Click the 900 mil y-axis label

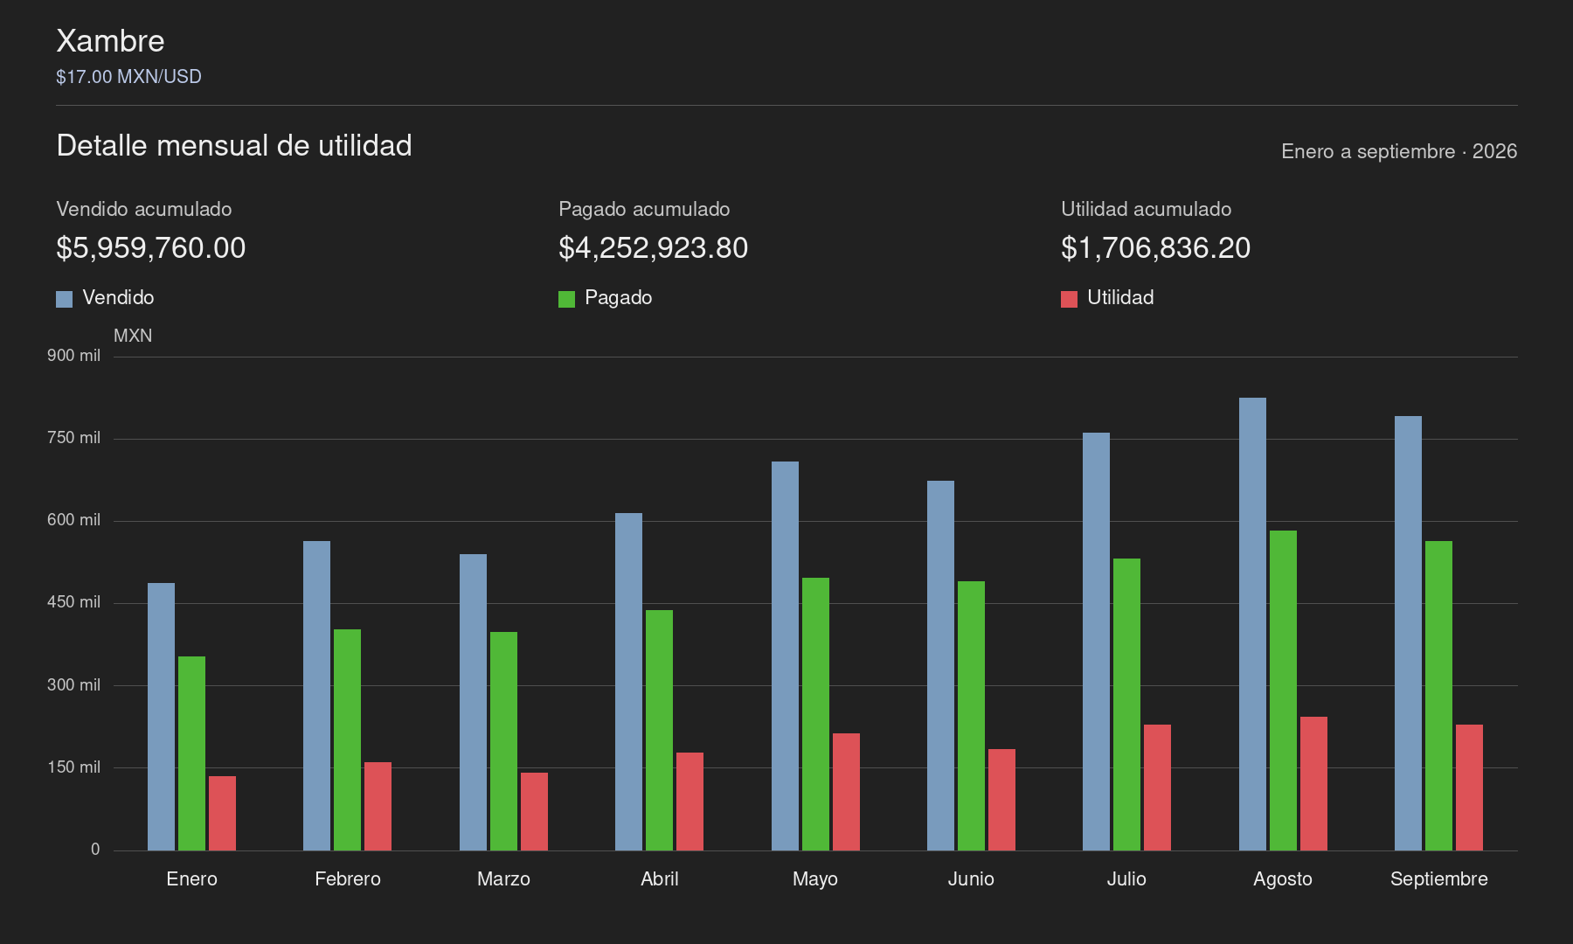click(x=73, y=356)
